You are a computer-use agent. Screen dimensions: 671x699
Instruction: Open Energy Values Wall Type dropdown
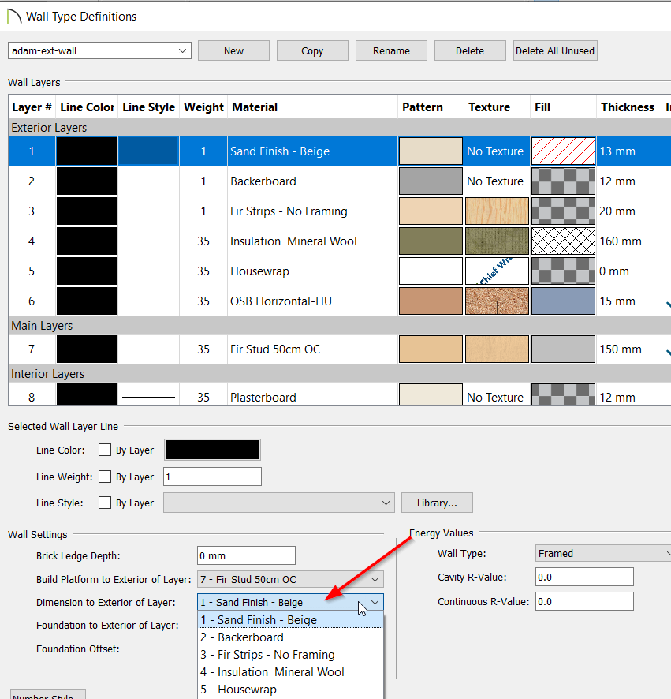click(603, 553)
